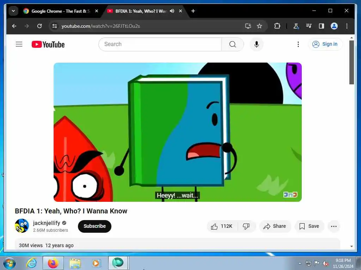Dislike the video with thumbs down
Viewport: 361px width, 270px height.
tap(246, 226)
